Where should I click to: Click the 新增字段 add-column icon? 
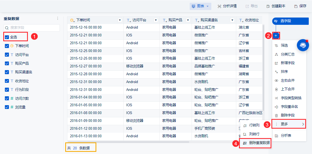(x=276, y=63)
